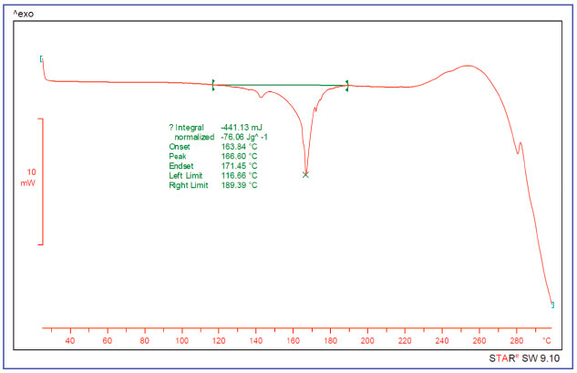Select the red 10 mW scale bar
The image size is (577, 373).
[x=42, y=181]
